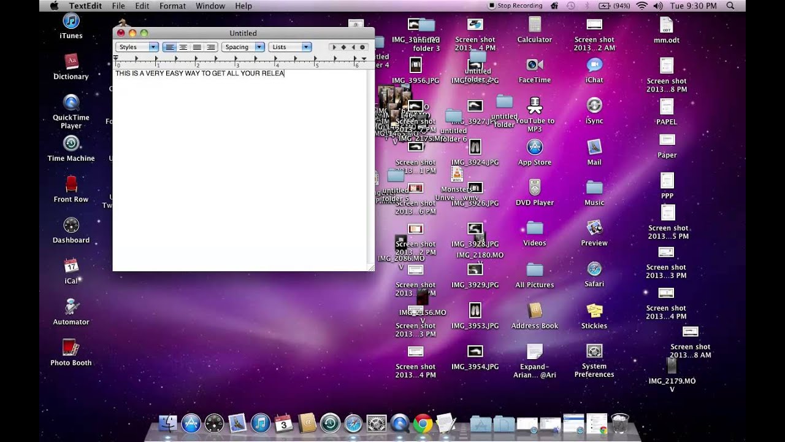
Task: Select the PAPEL document on desktop
Action: [x=667, y=112]
